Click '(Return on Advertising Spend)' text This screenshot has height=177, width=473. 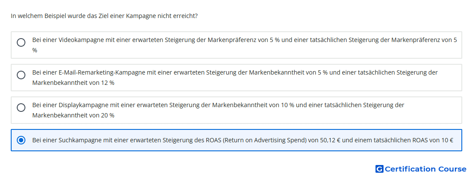(x=264, y=140)
